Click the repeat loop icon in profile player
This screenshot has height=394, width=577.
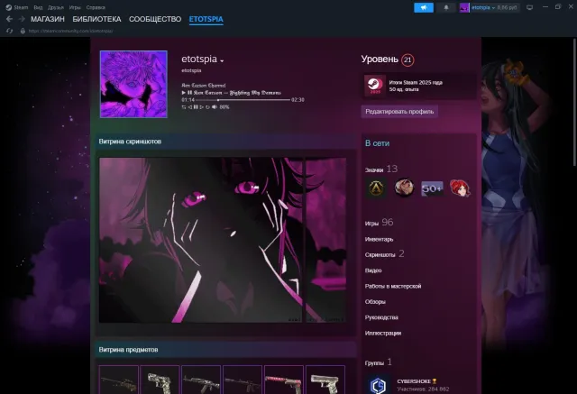click(x=207, y=107)
